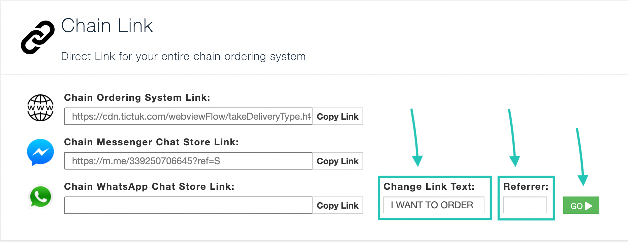629x242 pixels.
Task: Click the green GO button
Action: pyautogui.click(x=581, y=205)
